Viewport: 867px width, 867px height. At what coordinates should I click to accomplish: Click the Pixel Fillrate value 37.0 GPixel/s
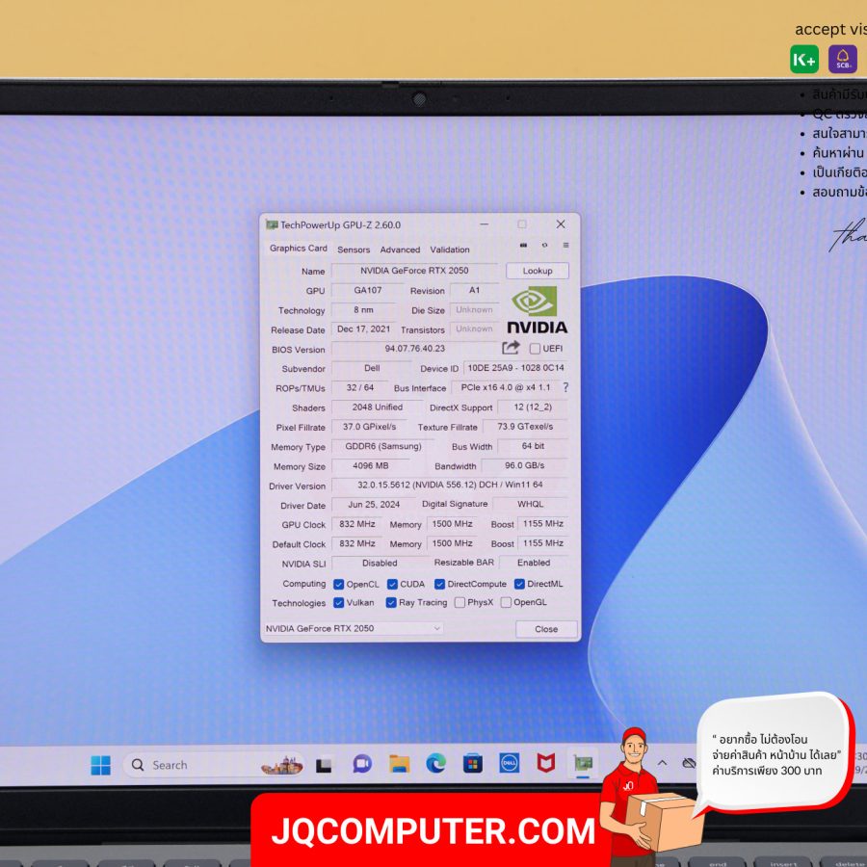[369, 427]
